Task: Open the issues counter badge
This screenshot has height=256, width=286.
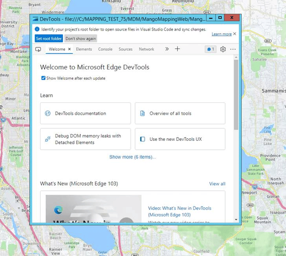Action: pyautogui.click(x=210, y=49)
